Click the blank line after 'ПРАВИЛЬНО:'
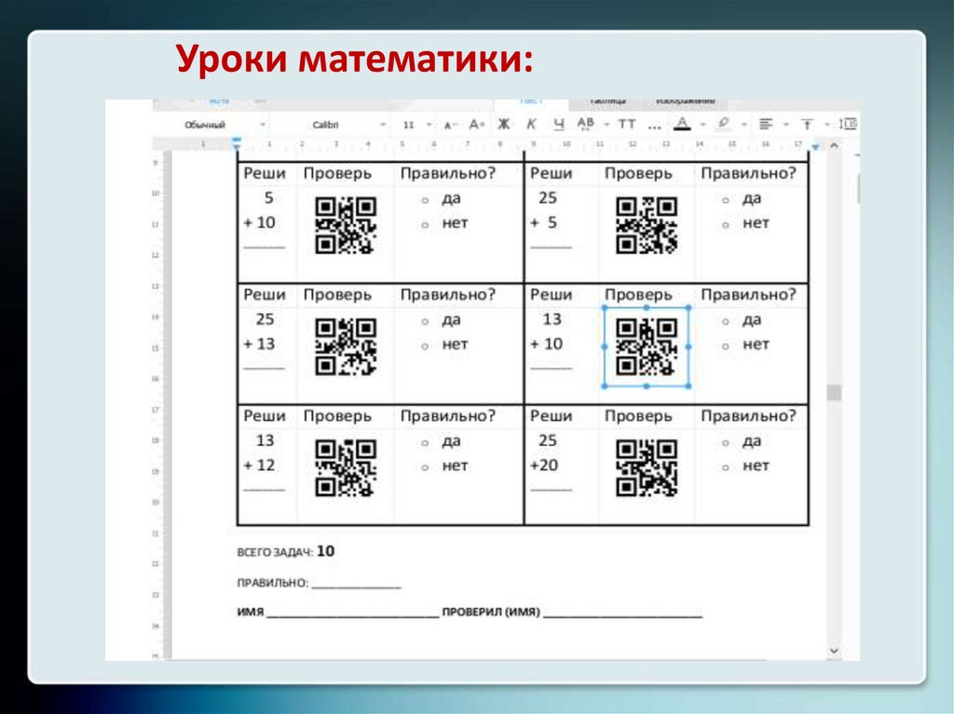The height and width of the screenshot is (714, 954). pos(356,586)
